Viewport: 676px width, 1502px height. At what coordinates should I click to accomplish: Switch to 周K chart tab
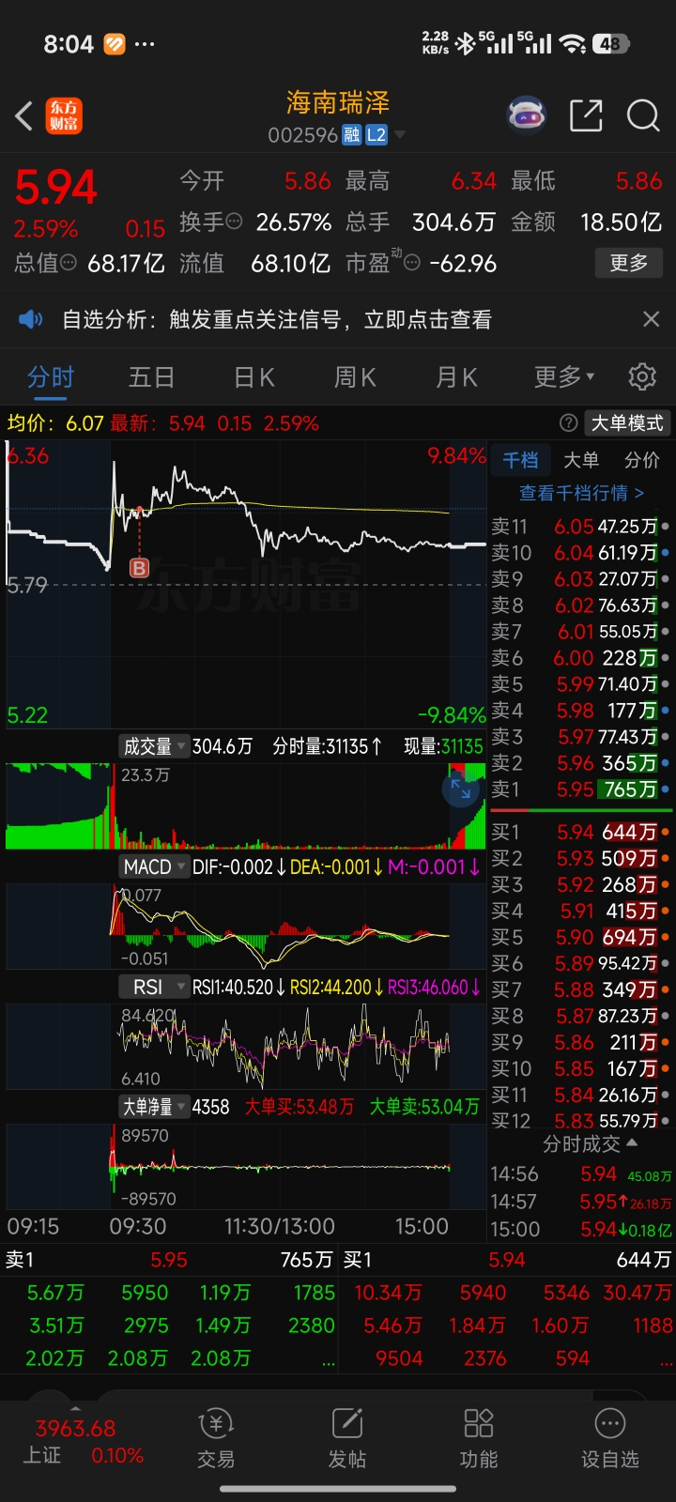[x=355, y=376]
